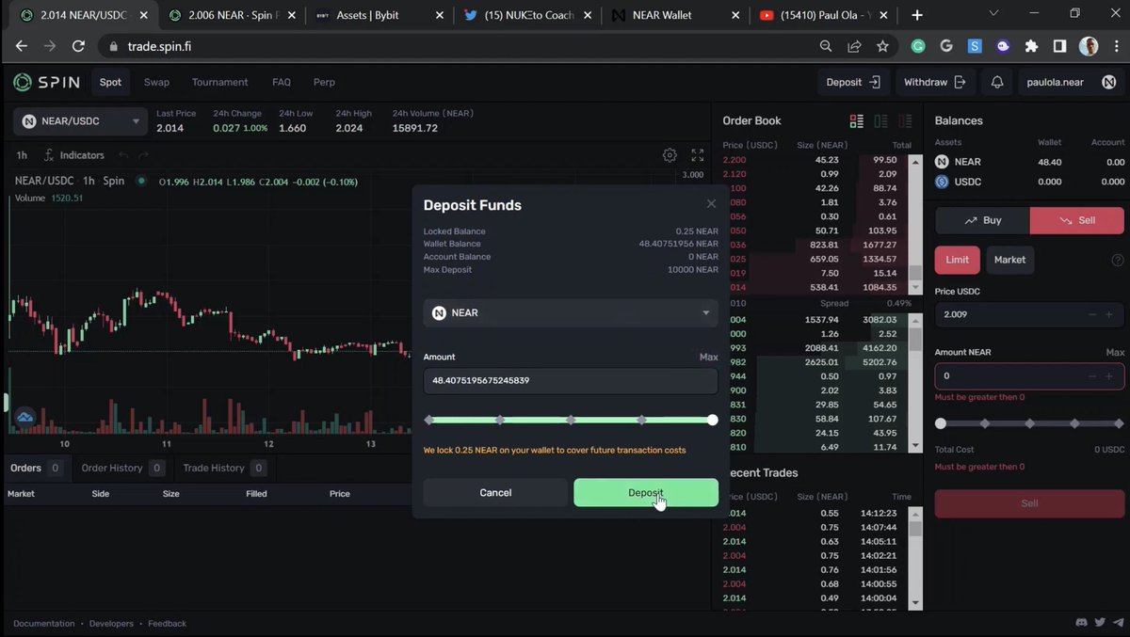
Task: Open the Indicators menu
Action: pos(74,155)
